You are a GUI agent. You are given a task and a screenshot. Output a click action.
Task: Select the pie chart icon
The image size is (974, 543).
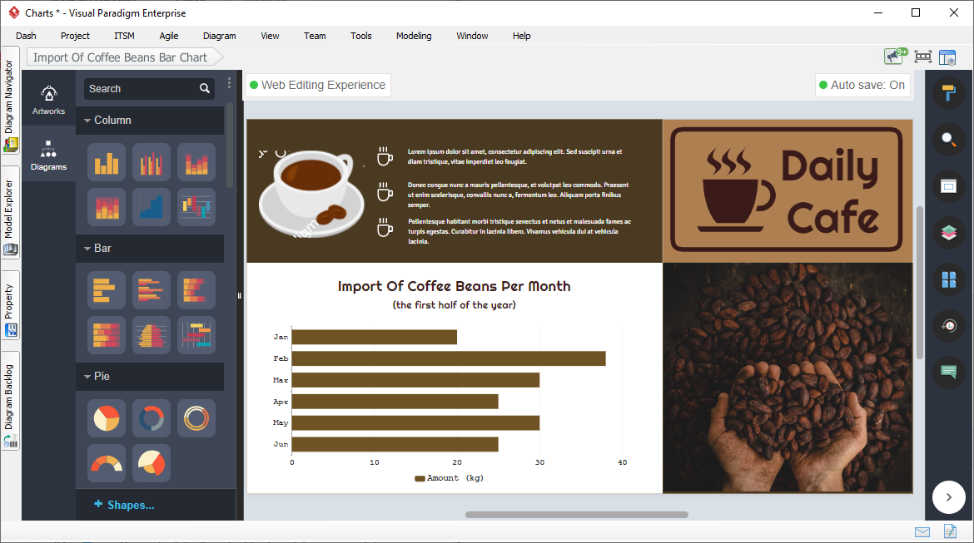pyautogui.click(x=107, y=418)
